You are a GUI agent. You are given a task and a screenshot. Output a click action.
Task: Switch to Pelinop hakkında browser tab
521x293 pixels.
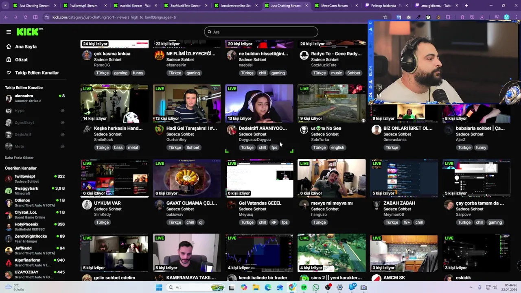point(386,6)
